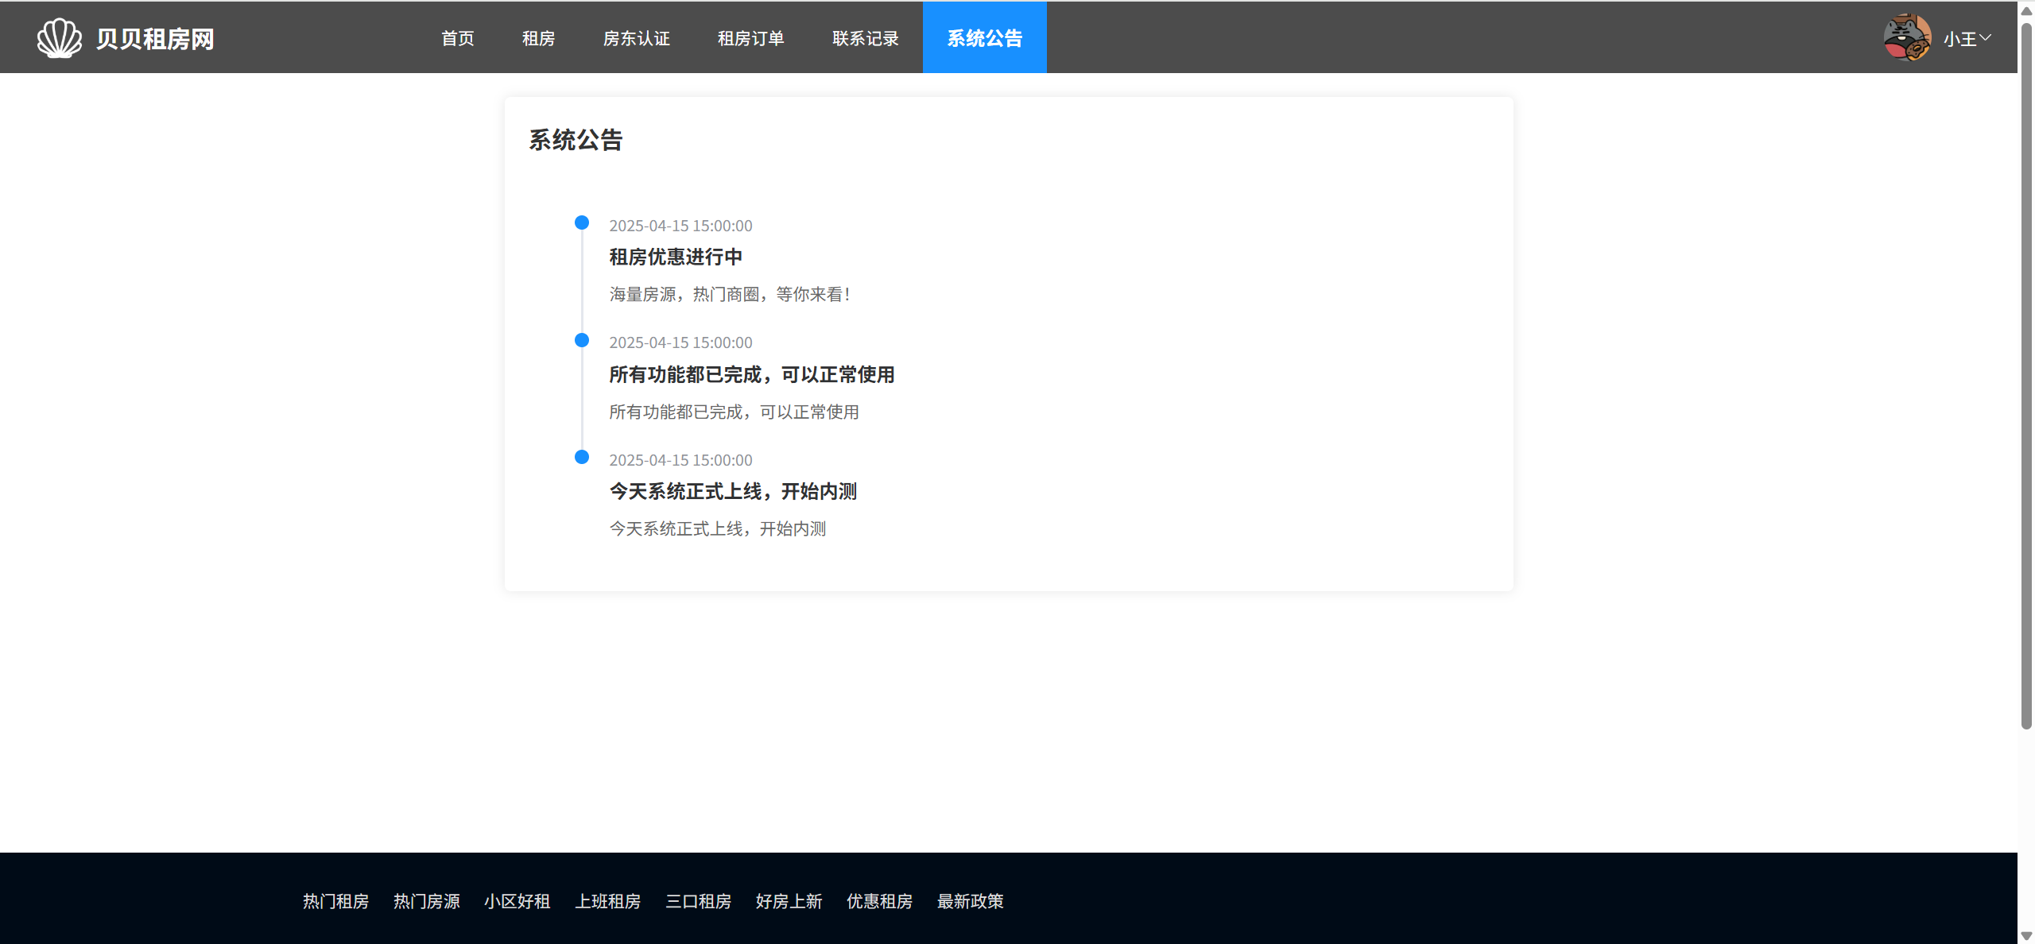The width and height of the screenshot is (2035, 944).
Task: Expand the 小王 user dropdown arrow
Action: pos(1985,37)
